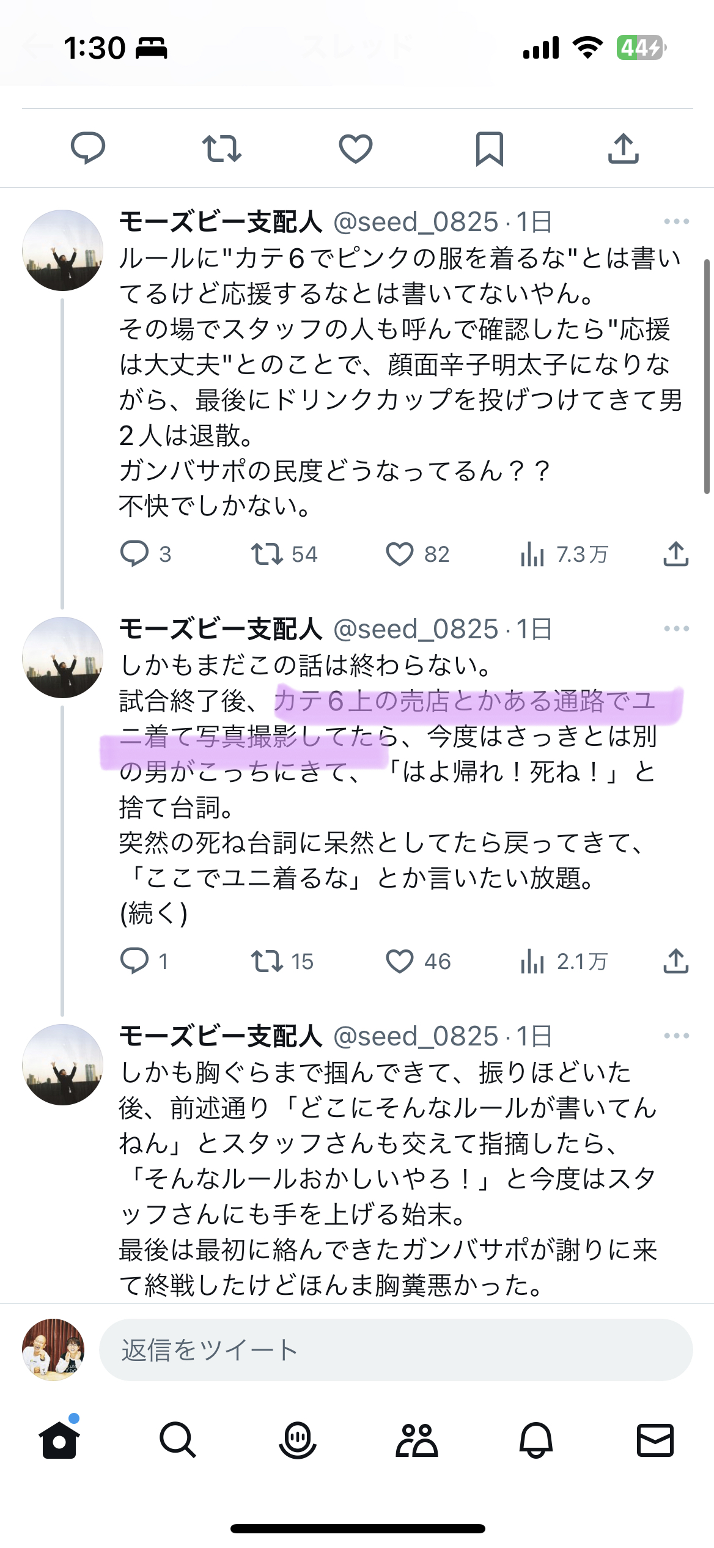Open the Notifications bell tab
The width and height of the screenshot is (714, 1548).
pos(535,1441)
